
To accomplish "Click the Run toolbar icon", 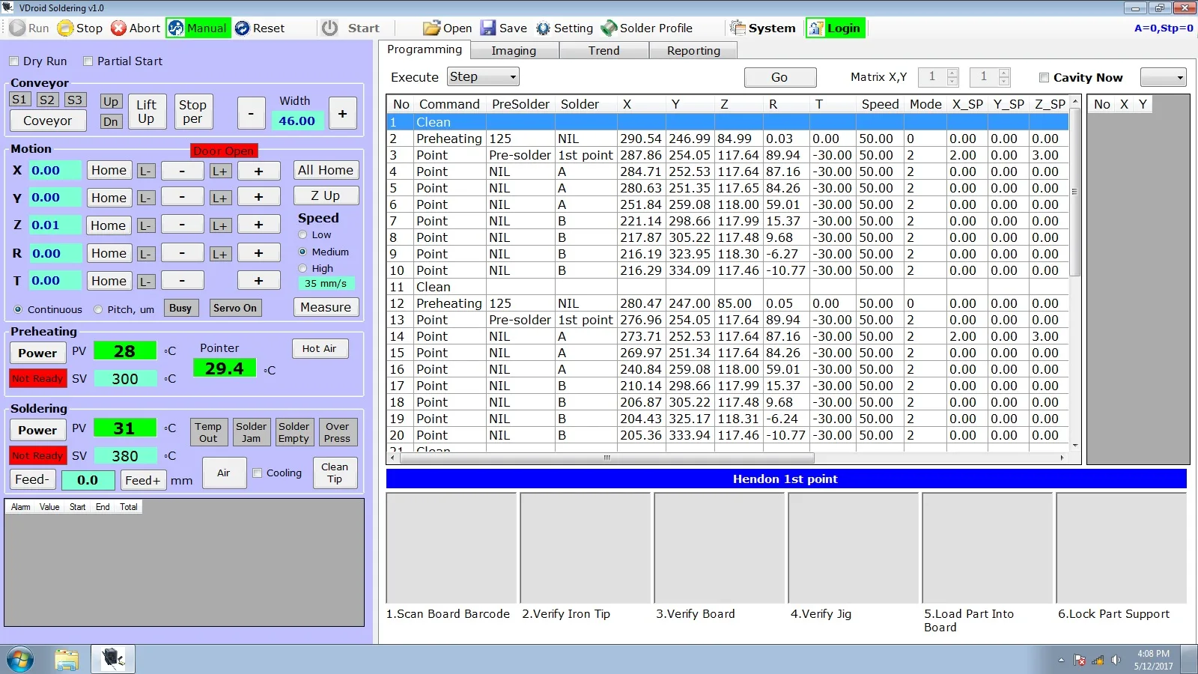I will (18, 28).
